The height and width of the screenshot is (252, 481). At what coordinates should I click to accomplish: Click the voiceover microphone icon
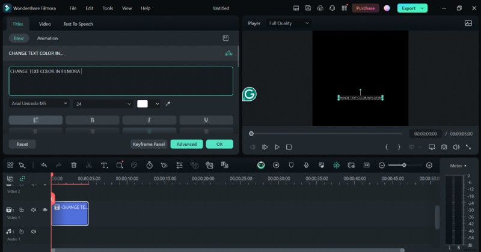pos(306,166)
